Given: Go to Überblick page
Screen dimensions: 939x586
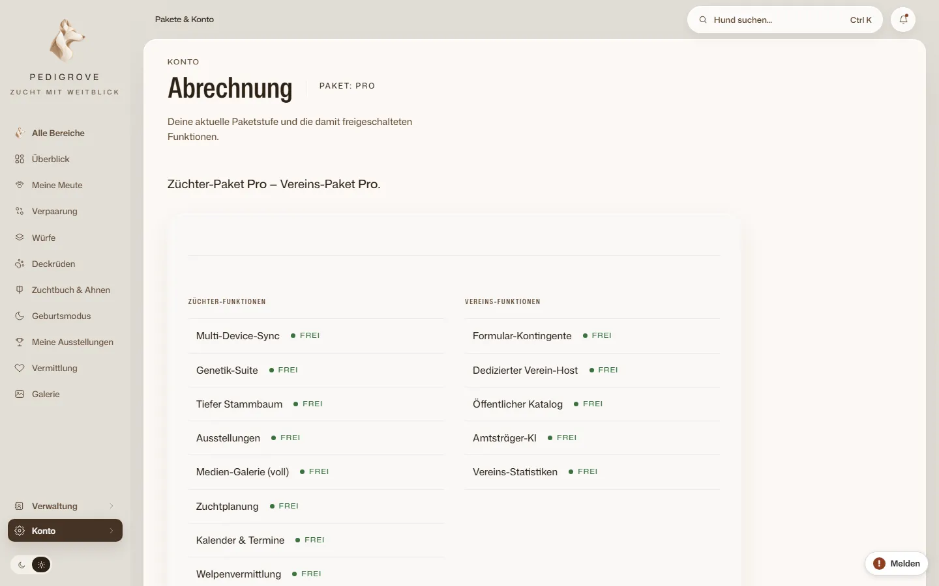Looking at the screenshot, I should point(65,159).
